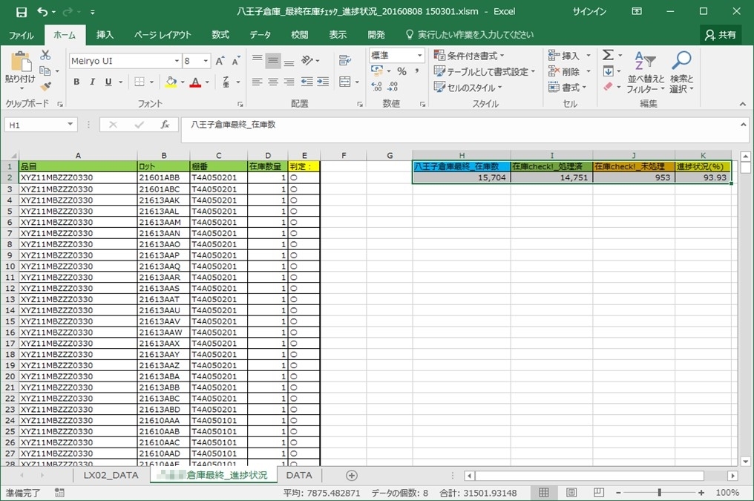The width and height of the screenshot is (754, 501).
Task: Click the 削除 (Delete) cells button
Action: [569, 71]
